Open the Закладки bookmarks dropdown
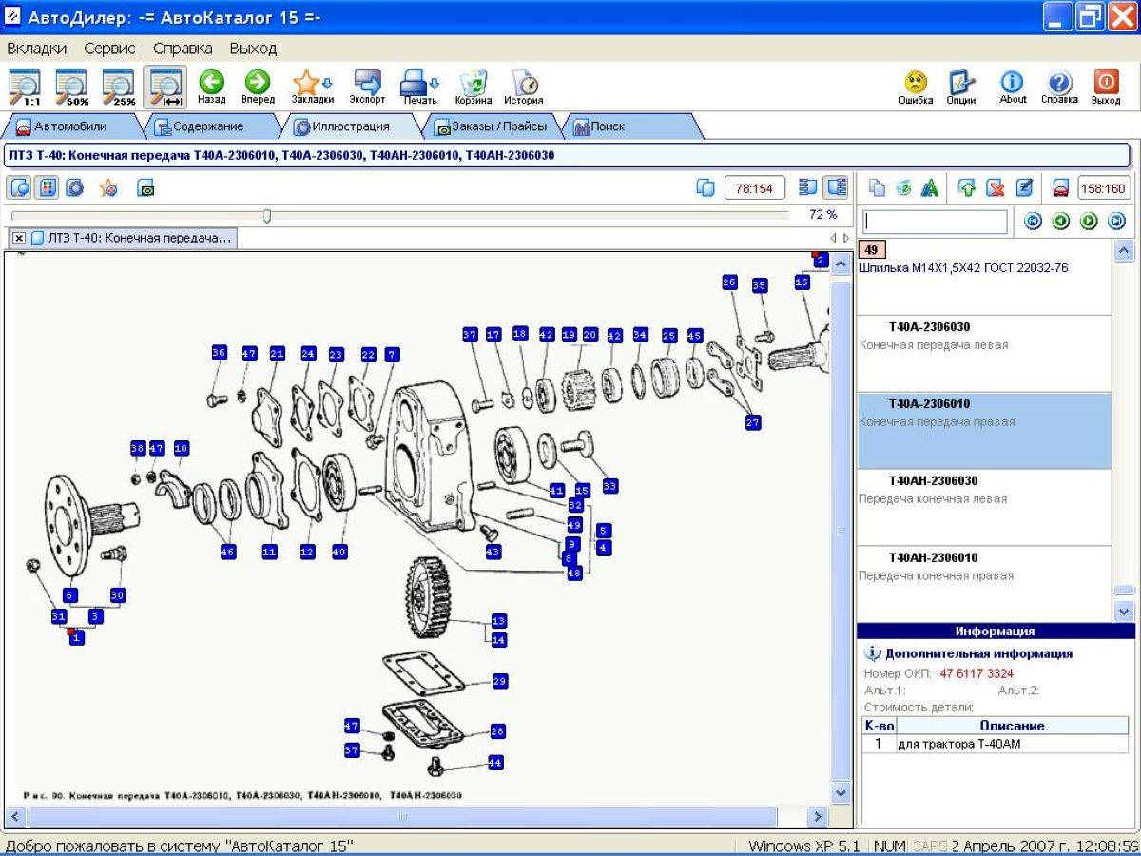Image resolution: width=1141 pixels, height=856 pixels. coord(312,88)
